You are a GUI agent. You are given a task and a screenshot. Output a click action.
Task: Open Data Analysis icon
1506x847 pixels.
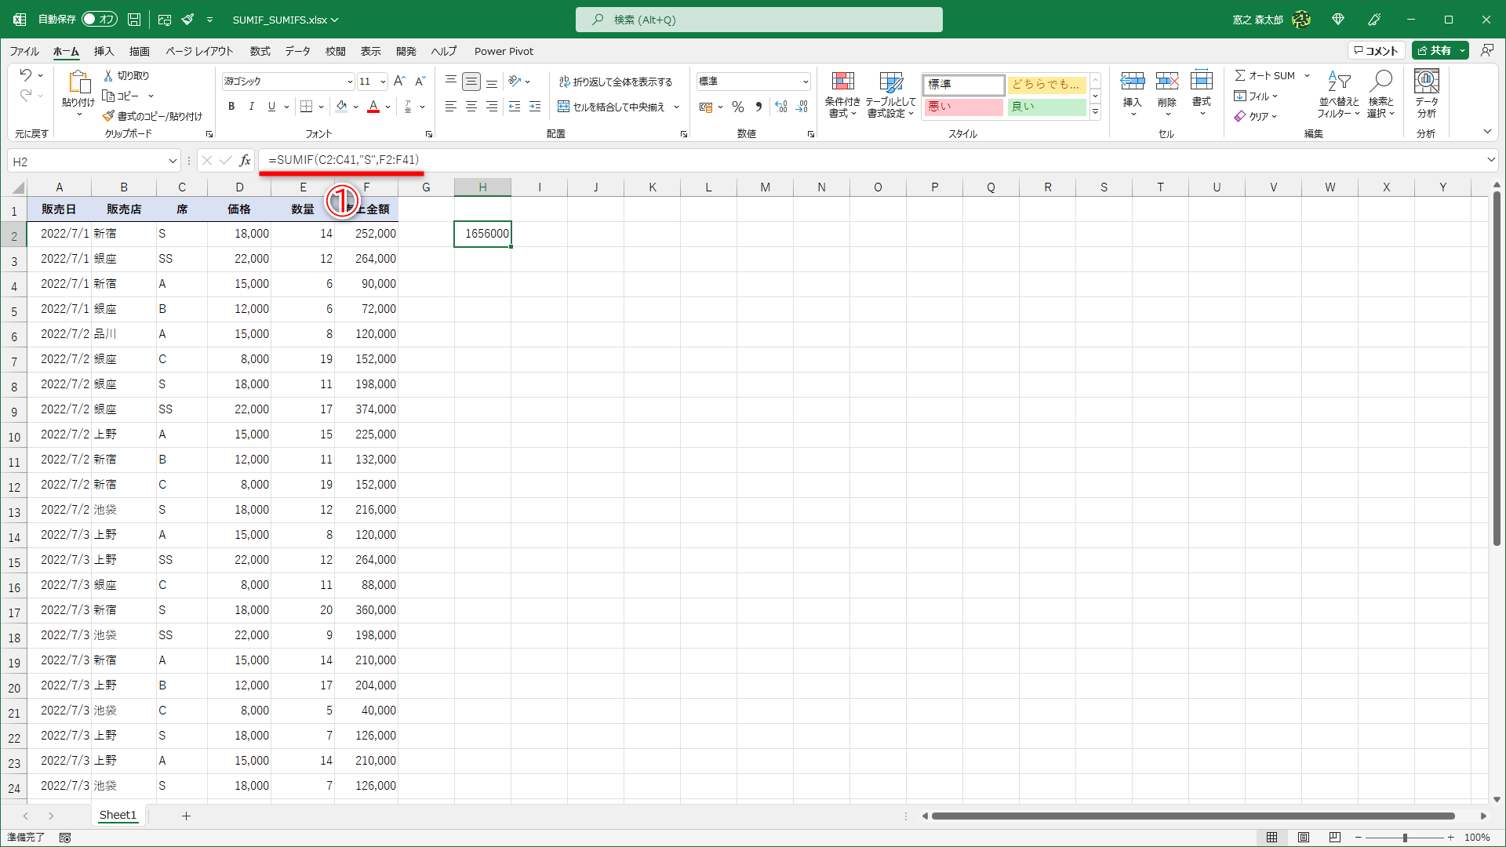1426,82
